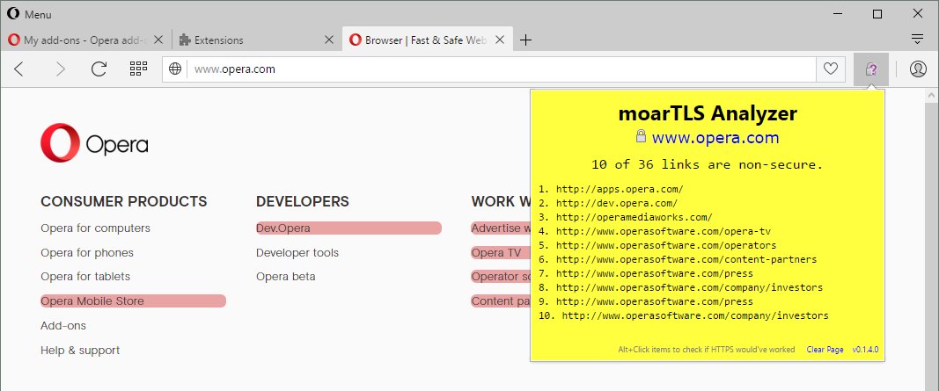Select http://apps.opera.com/ in the list
939x391 pixels.
620,190
